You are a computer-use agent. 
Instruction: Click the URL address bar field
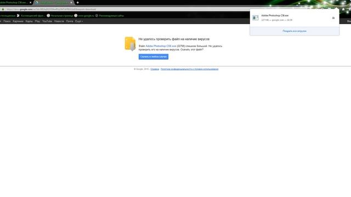pyautogui.click(x=126, y=9)
